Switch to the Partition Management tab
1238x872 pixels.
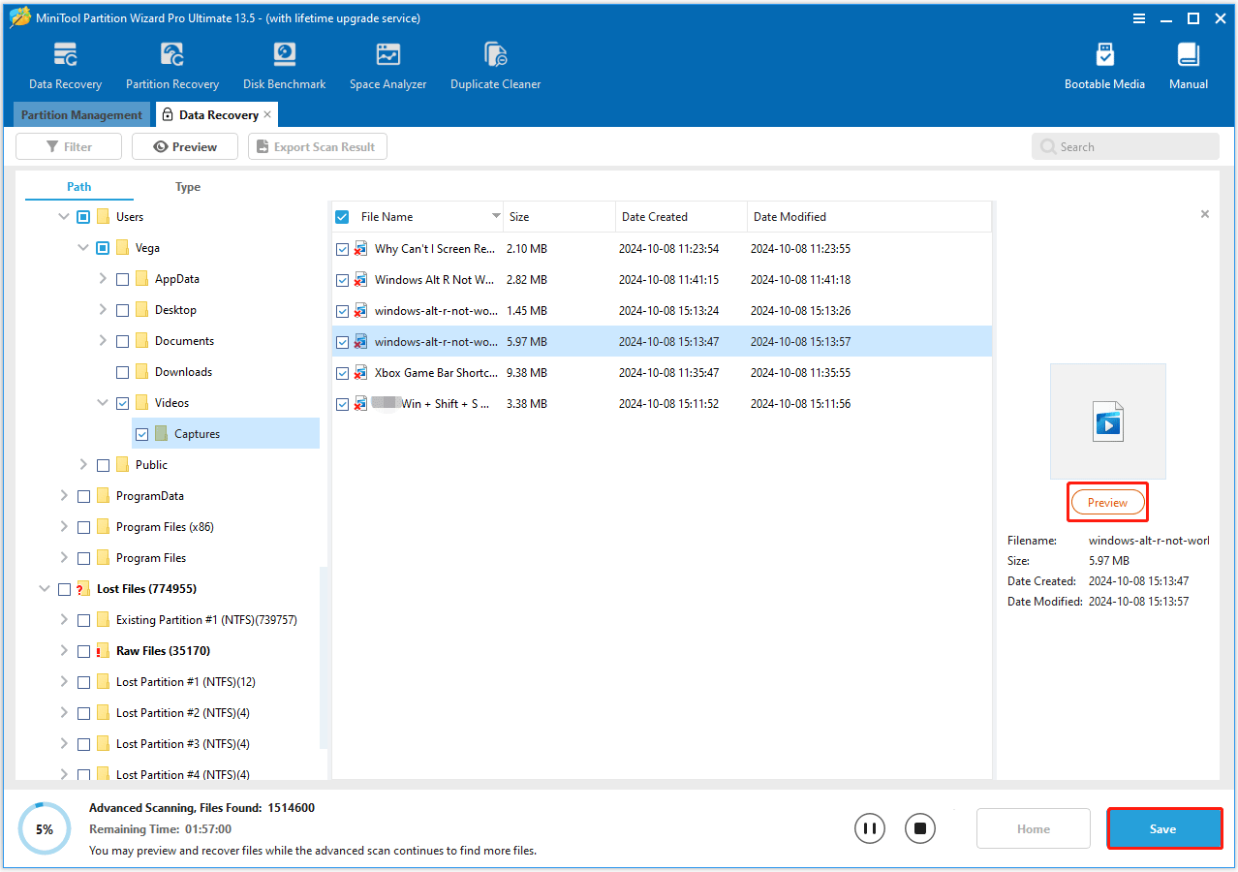pyautogui.click(x=80, y=114)
